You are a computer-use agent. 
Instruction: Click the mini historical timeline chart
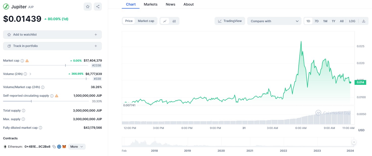click(238, 142)
